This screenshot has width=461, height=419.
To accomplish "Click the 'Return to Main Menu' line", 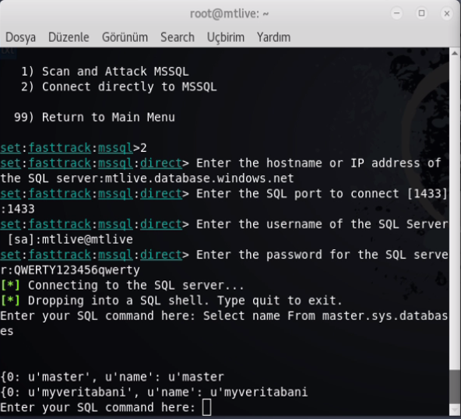I will tap(94, 118).
